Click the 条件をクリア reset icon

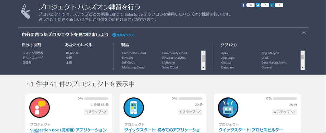point(114,35)
